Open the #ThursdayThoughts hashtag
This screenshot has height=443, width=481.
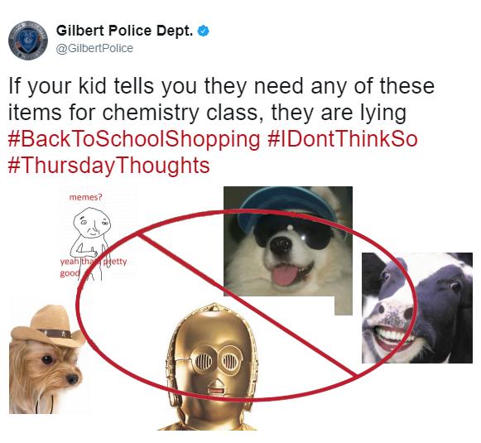click(109, 166)
